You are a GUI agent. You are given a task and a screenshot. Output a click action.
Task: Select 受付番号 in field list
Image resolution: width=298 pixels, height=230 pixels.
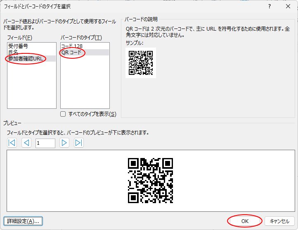[18, 46]
